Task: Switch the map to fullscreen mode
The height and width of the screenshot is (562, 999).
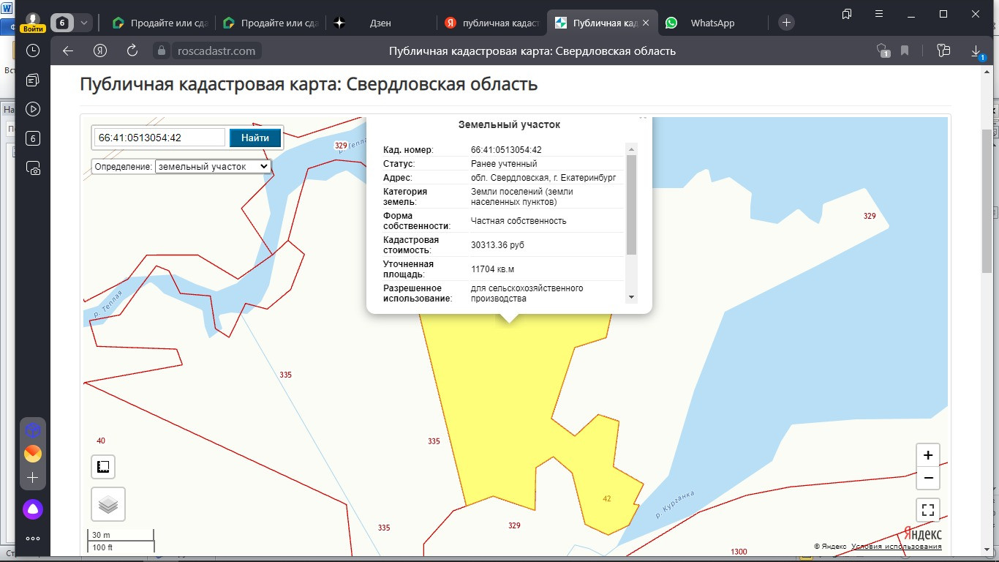Action: (x=927, y=510)
